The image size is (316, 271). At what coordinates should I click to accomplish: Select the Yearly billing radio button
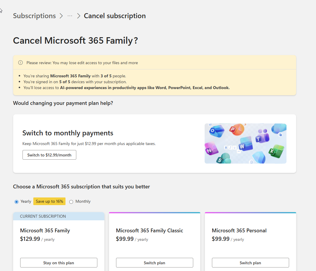(17, 202)
